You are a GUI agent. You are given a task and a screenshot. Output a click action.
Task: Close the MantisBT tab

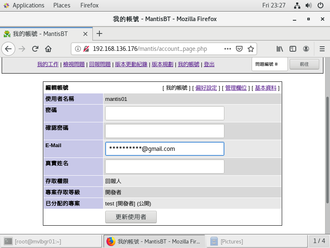[85, 34]
